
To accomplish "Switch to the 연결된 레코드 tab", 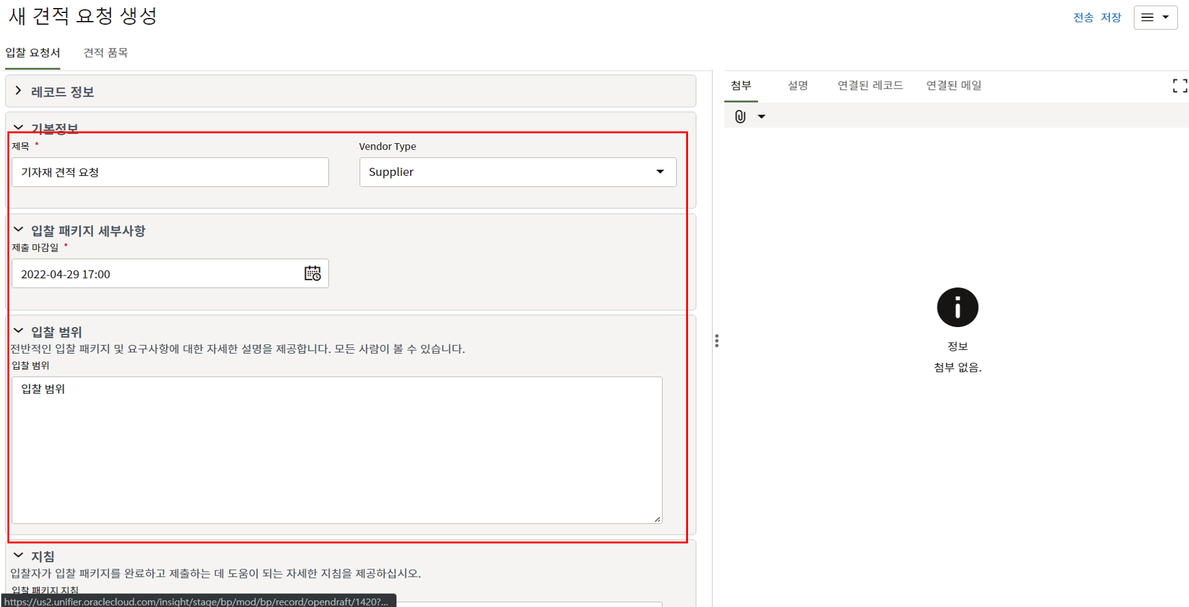I will (x=870, y=85).
